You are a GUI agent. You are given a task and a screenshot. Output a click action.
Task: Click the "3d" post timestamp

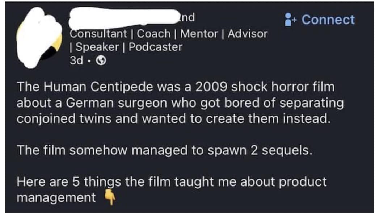click(76, 60)
